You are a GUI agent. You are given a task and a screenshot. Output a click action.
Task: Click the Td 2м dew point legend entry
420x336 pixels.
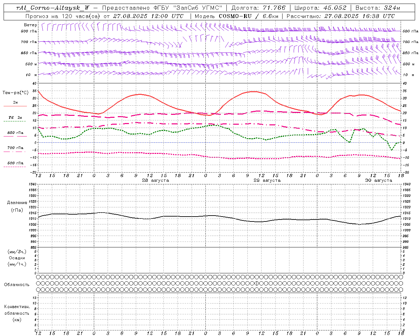click(15, 117)
